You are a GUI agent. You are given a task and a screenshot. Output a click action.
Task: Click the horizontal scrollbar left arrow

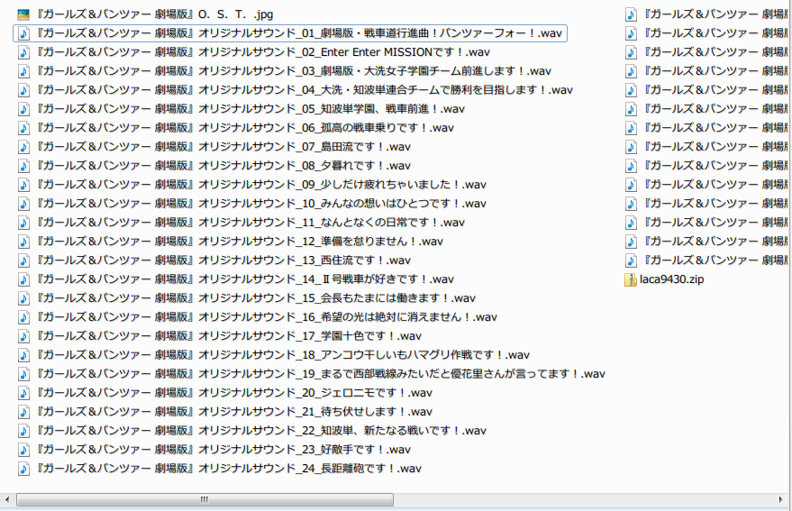click(x=8, y=499)
